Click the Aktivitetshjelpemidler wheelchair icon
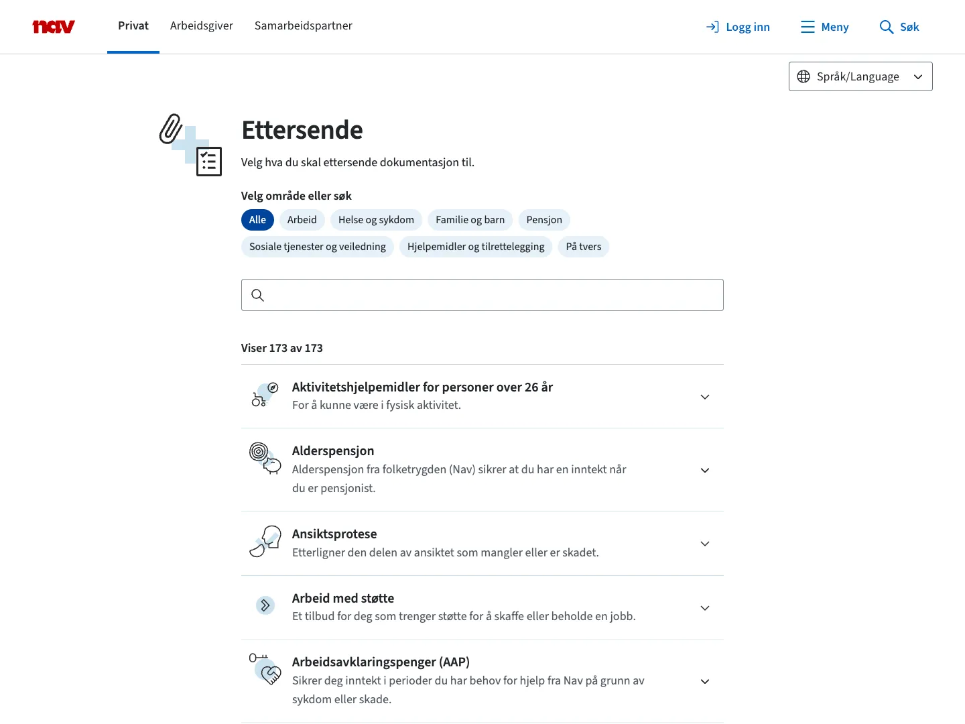 coord(265,395)
